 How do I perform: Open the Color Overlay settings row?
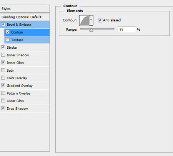(25, 78)
